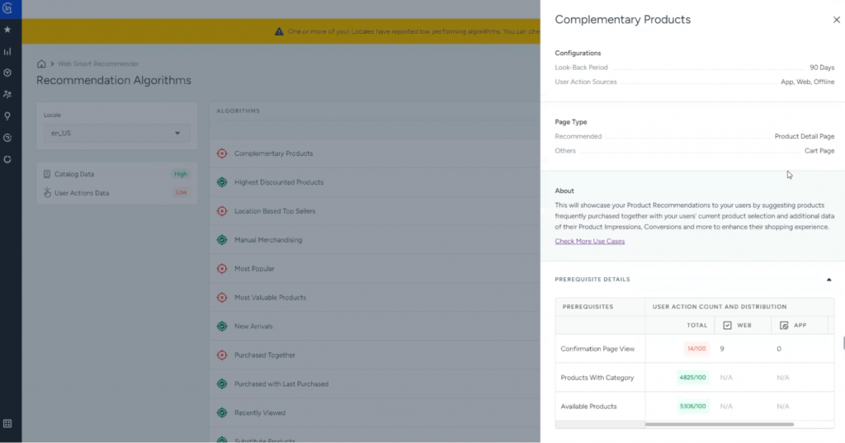Click the High badge for Catalog Data

click(181, 174)
